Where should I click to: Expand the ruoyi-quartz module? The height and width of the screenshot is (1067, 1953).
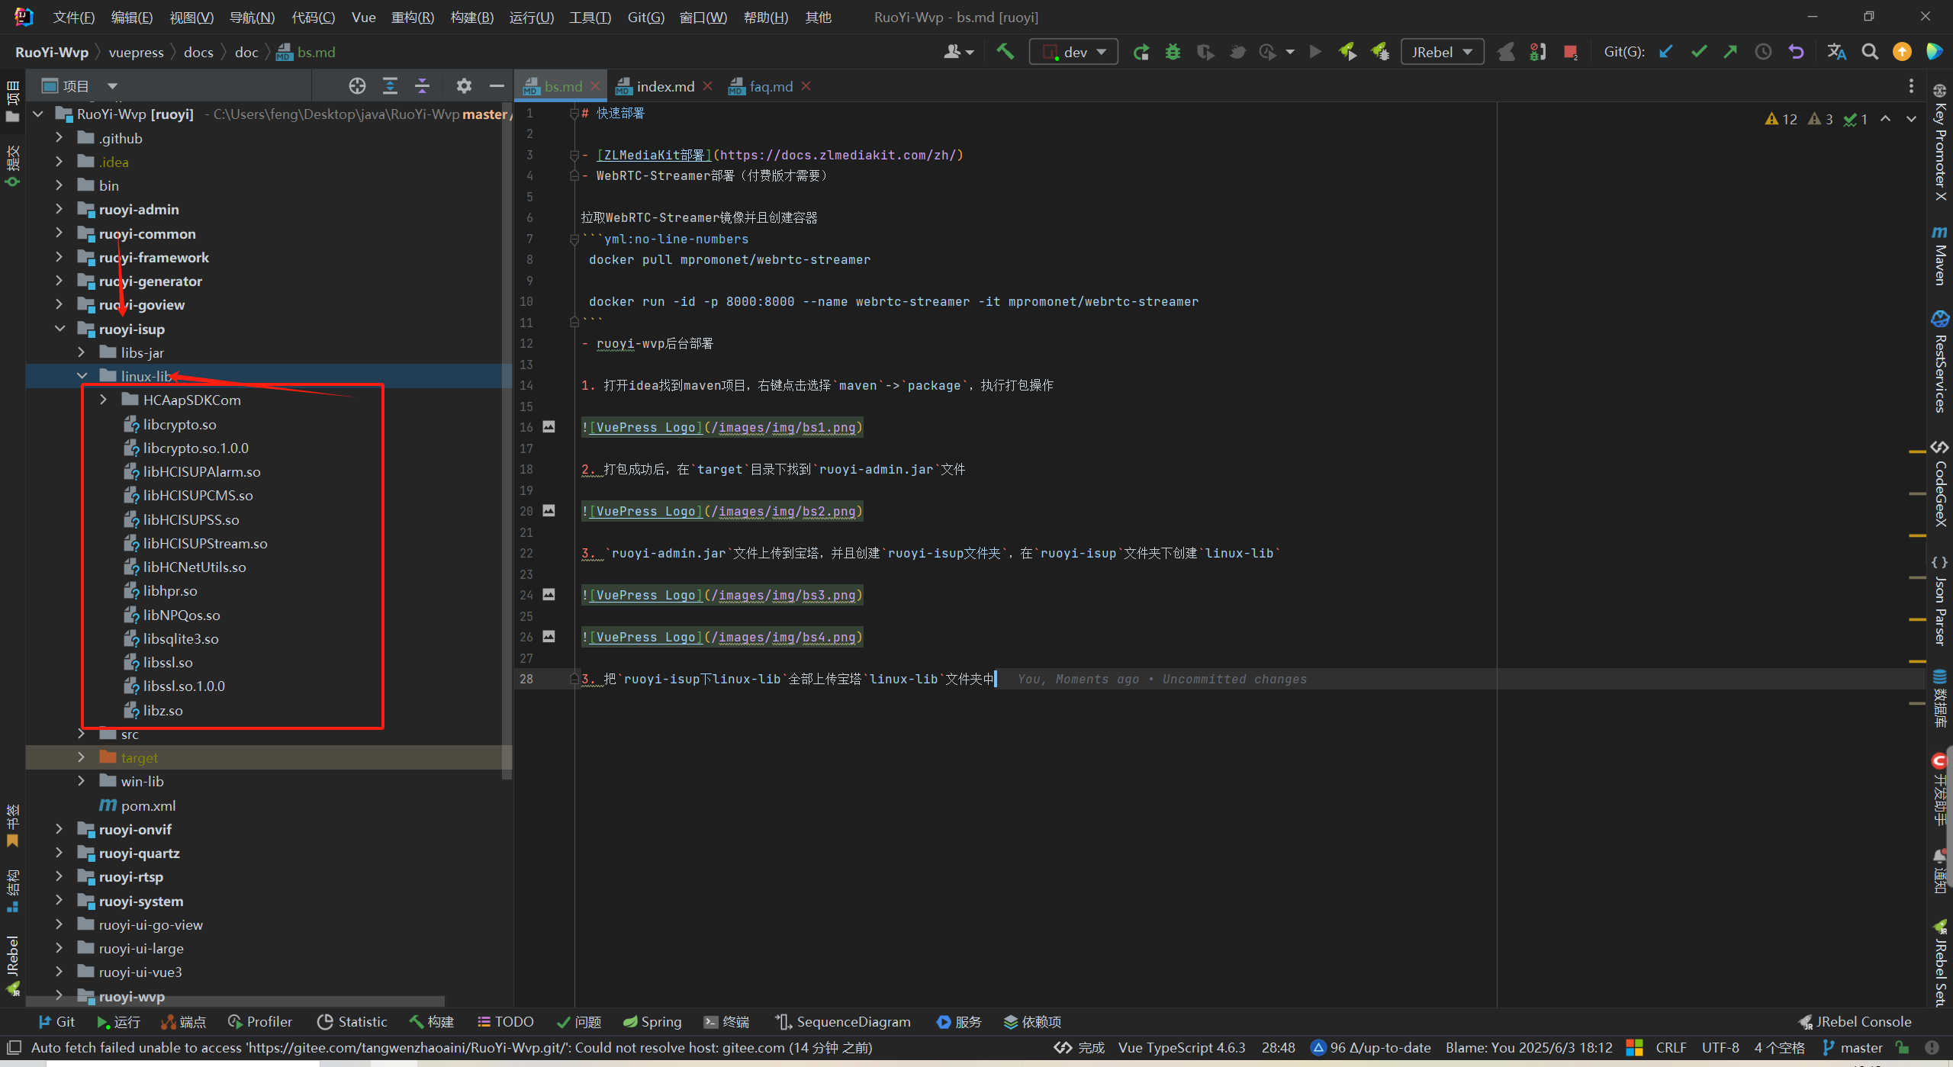[x=59, y=853]
